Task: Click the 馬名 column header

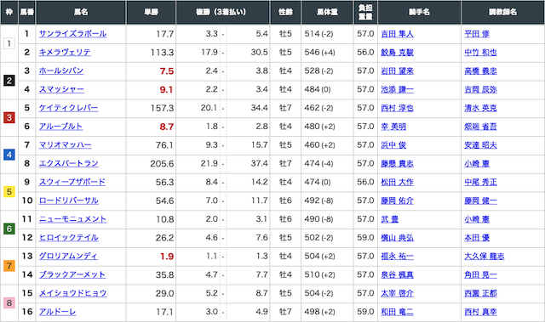Action: (x=81, y=12)
